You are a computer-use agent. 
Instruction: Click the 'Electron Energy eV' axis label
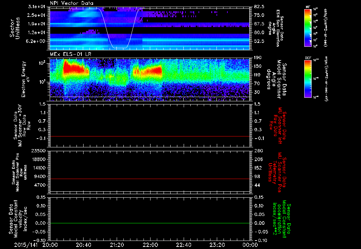tap(25, 79)
